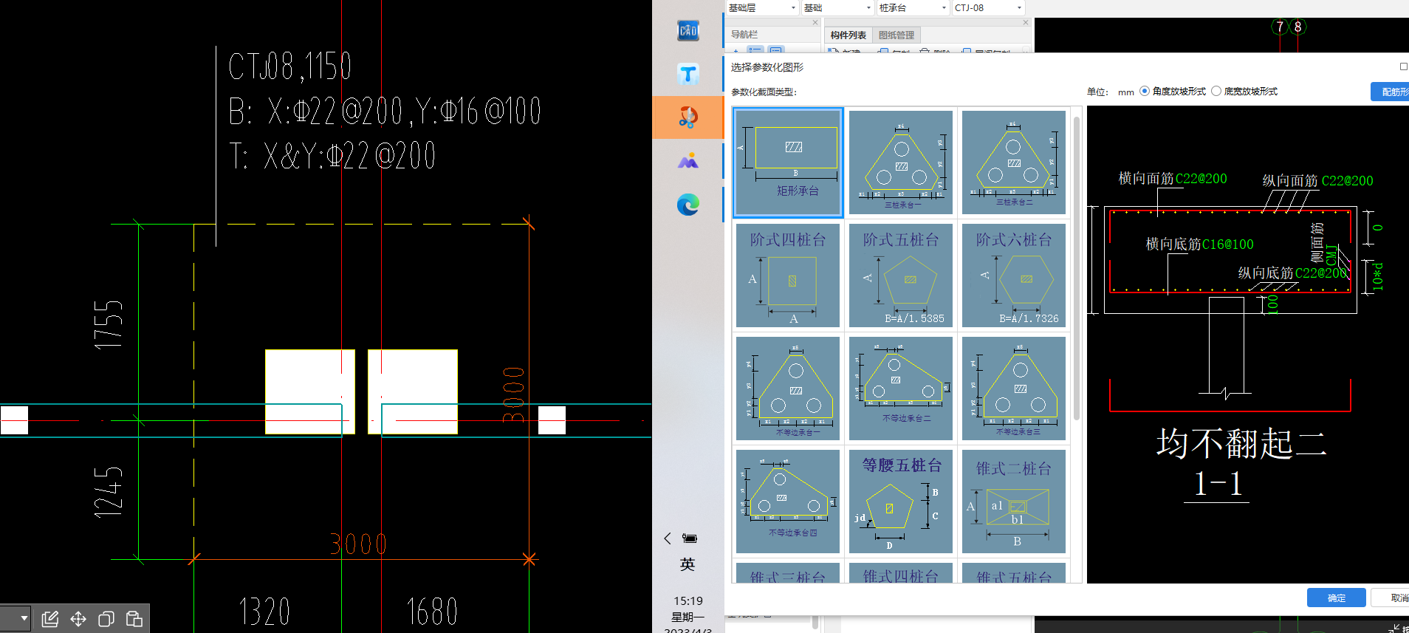Choose the 矩形承台 section thumbnail
Image resolution: width=1409 pixels, height=633 pixels.
tap(788, 162)
